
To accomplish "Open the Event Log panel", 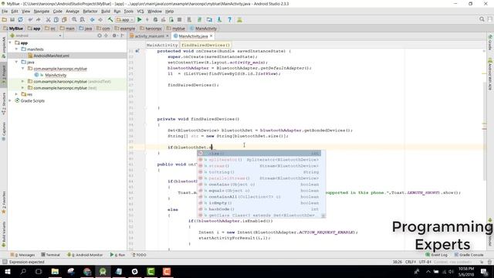I will (437, 255).
